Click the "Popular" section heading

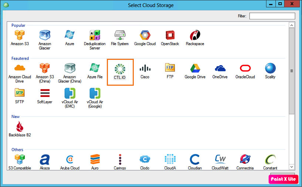18,25
